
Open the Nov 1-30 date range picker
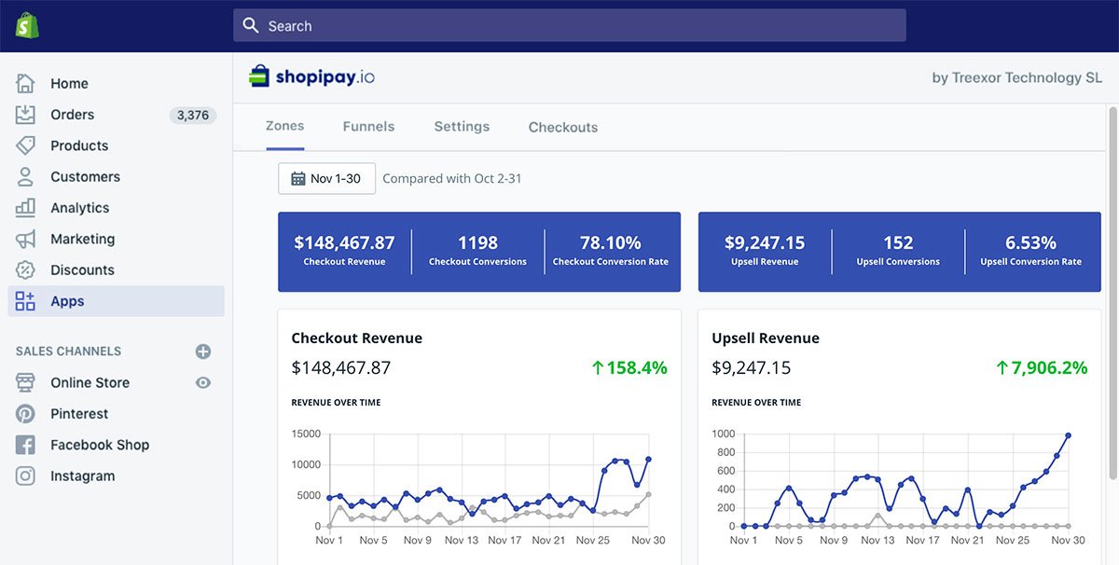click(x=326, y=178)
